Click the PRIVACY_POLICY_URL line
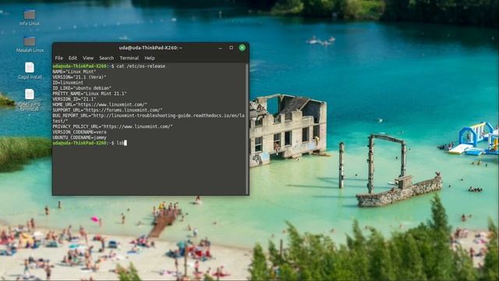 point(112,126)
